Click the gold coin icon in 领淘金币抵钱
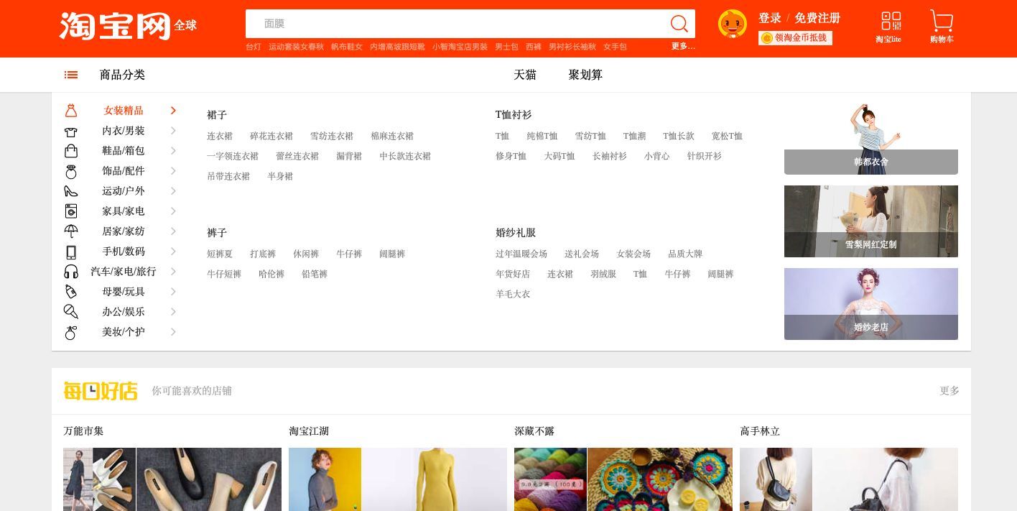The height and width of the screenshot is (511, 1017). pos(766,37)
